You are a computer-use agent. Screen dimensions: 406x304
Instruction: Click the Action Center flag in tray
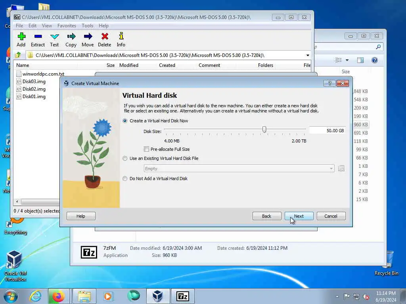click(346, 296)
